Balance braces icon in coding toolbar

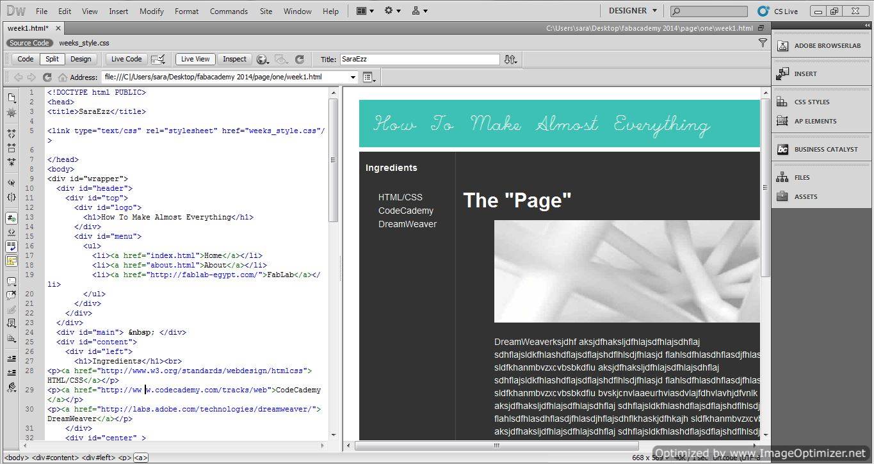(x=12, y=197)
